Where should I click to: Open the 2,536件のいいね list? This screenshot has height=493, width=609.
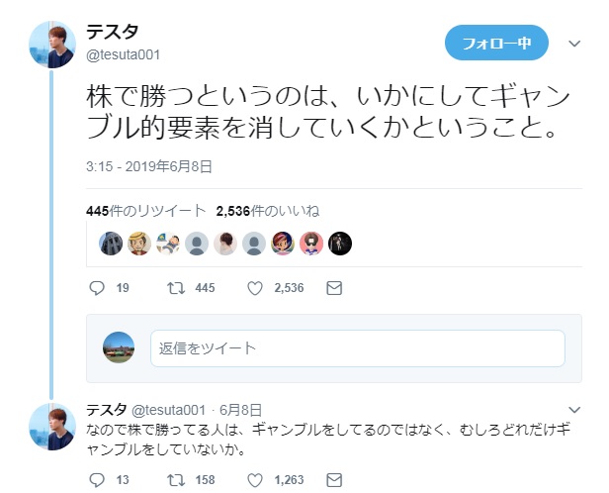[268, 211]
